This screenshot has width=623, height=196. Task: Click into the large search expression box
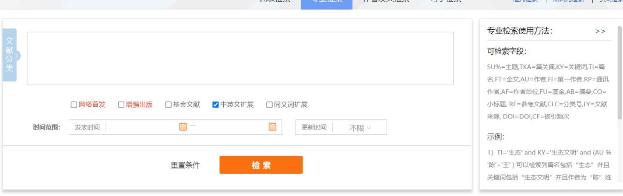[240, 58]
